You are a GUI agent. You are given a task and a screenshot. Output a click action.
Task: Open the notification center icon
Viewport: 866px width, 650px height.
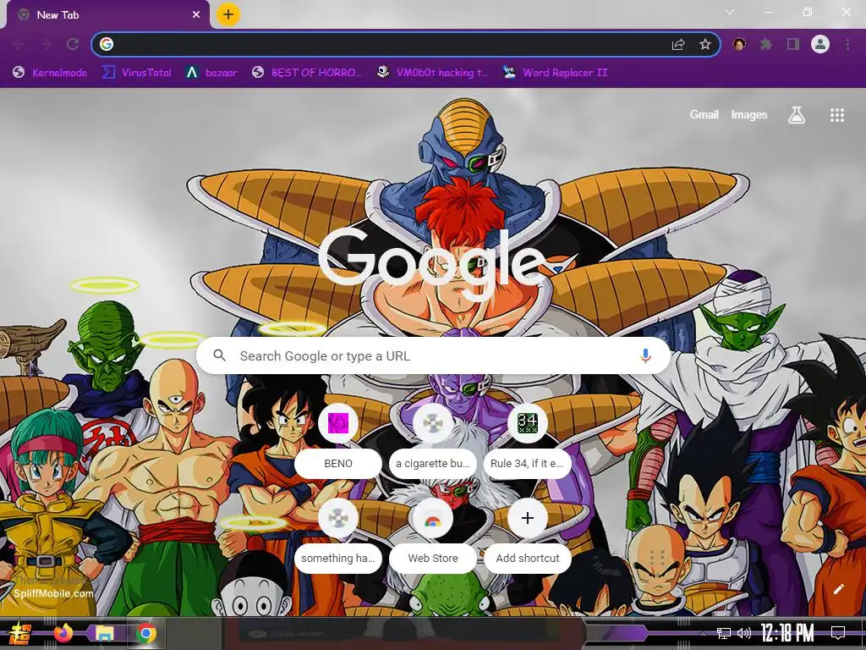[838, 633]
